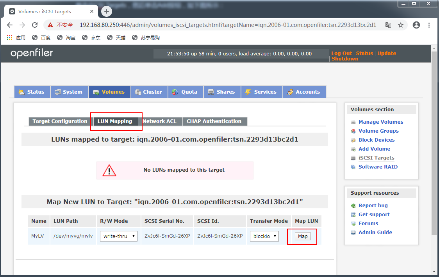Switch to the Target Configuration tab
This screenshot has height=277, width=439.
click(59, 121)
